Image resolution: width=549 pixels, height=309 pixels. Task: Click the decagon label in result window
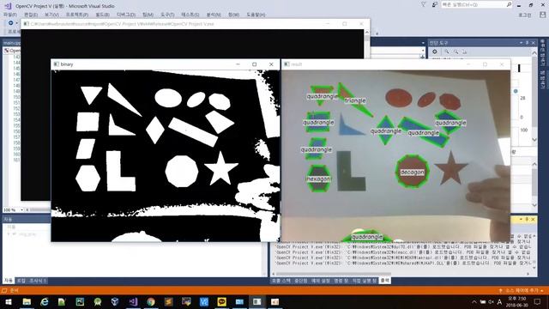(x=412, y=173)
